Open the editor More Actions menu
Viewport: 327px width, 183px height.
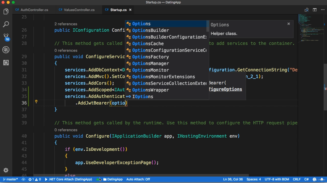click(x=323, y=10)
